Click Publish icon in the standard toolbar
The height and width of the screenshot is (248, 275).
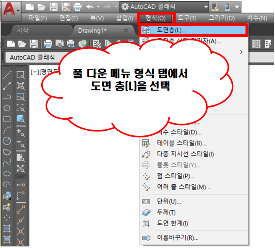[71, 44]
